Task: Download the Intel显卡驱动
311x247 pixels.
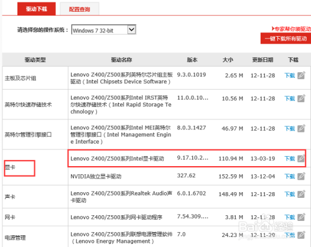Action: coord(290,159)
